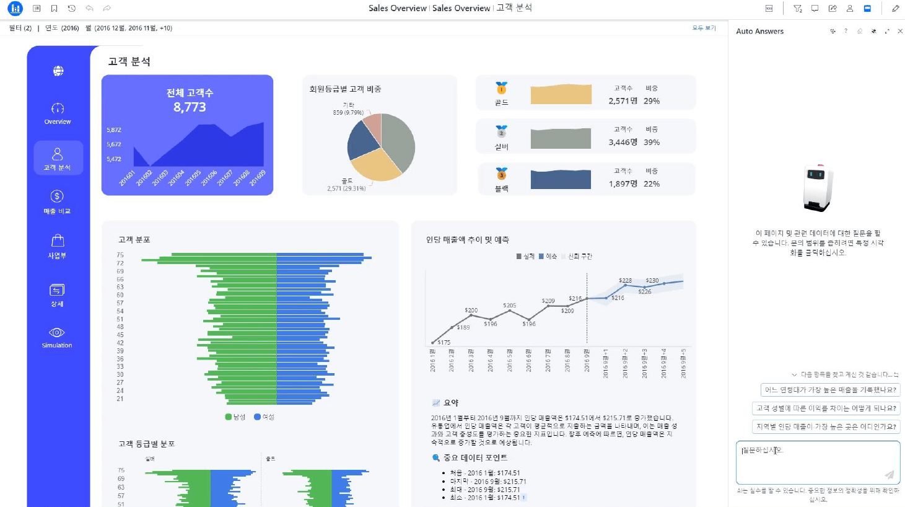Click the share dashboard icon

[833, 9]
